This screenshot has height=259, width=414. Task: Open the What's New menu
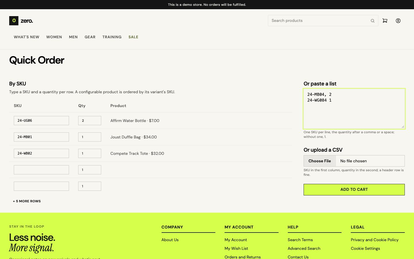tap(26, 37)
